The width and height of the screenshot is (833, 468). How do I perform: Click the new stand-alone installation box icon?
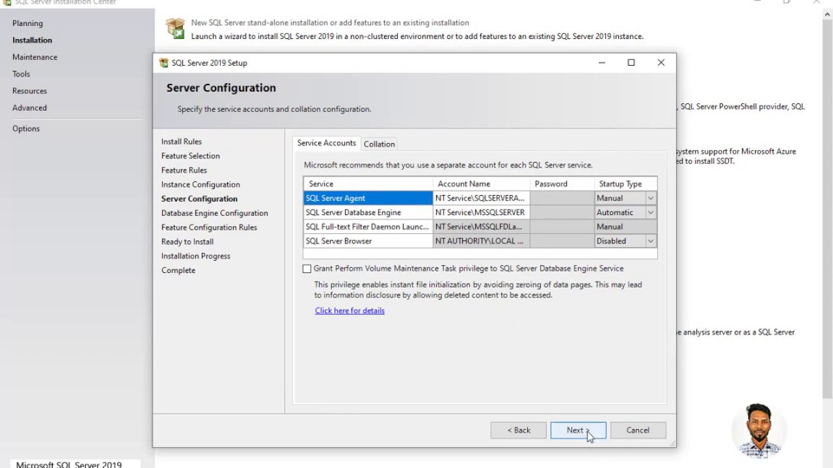point(175,29)
